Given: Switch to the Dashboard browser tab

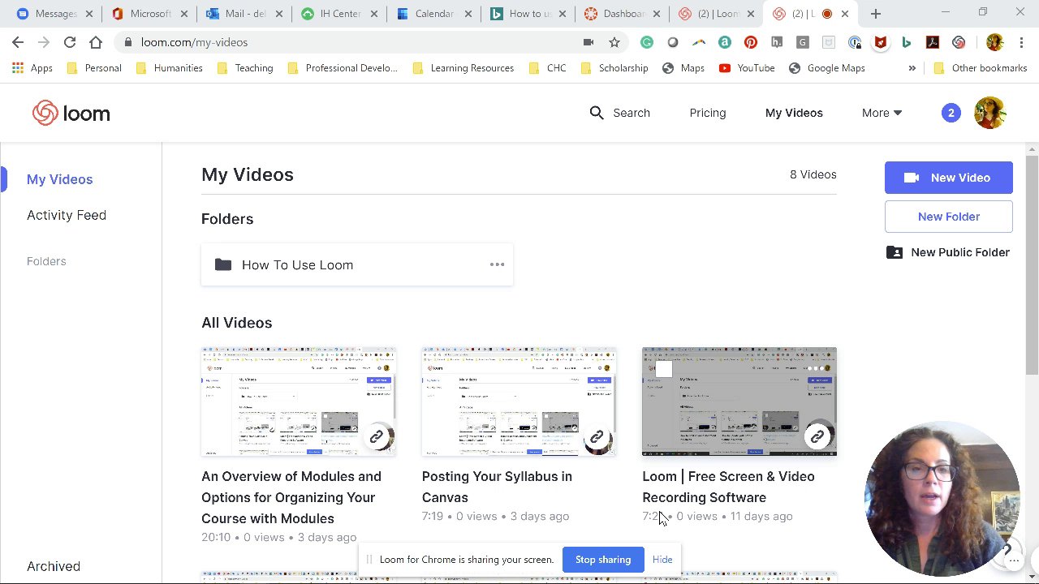Looking at the screenshot, I should [x=622, y=14].
